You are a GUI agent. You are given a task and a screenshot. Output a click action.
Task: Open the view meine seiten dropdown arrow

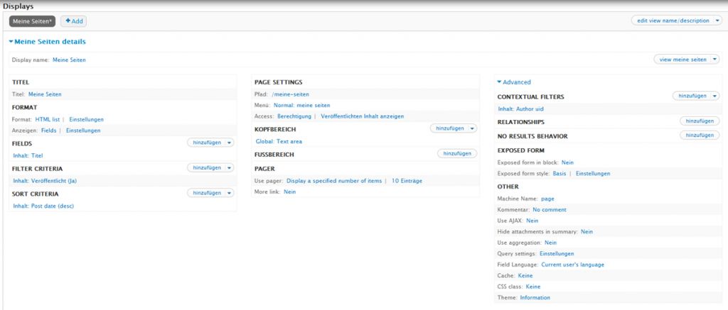714,60
